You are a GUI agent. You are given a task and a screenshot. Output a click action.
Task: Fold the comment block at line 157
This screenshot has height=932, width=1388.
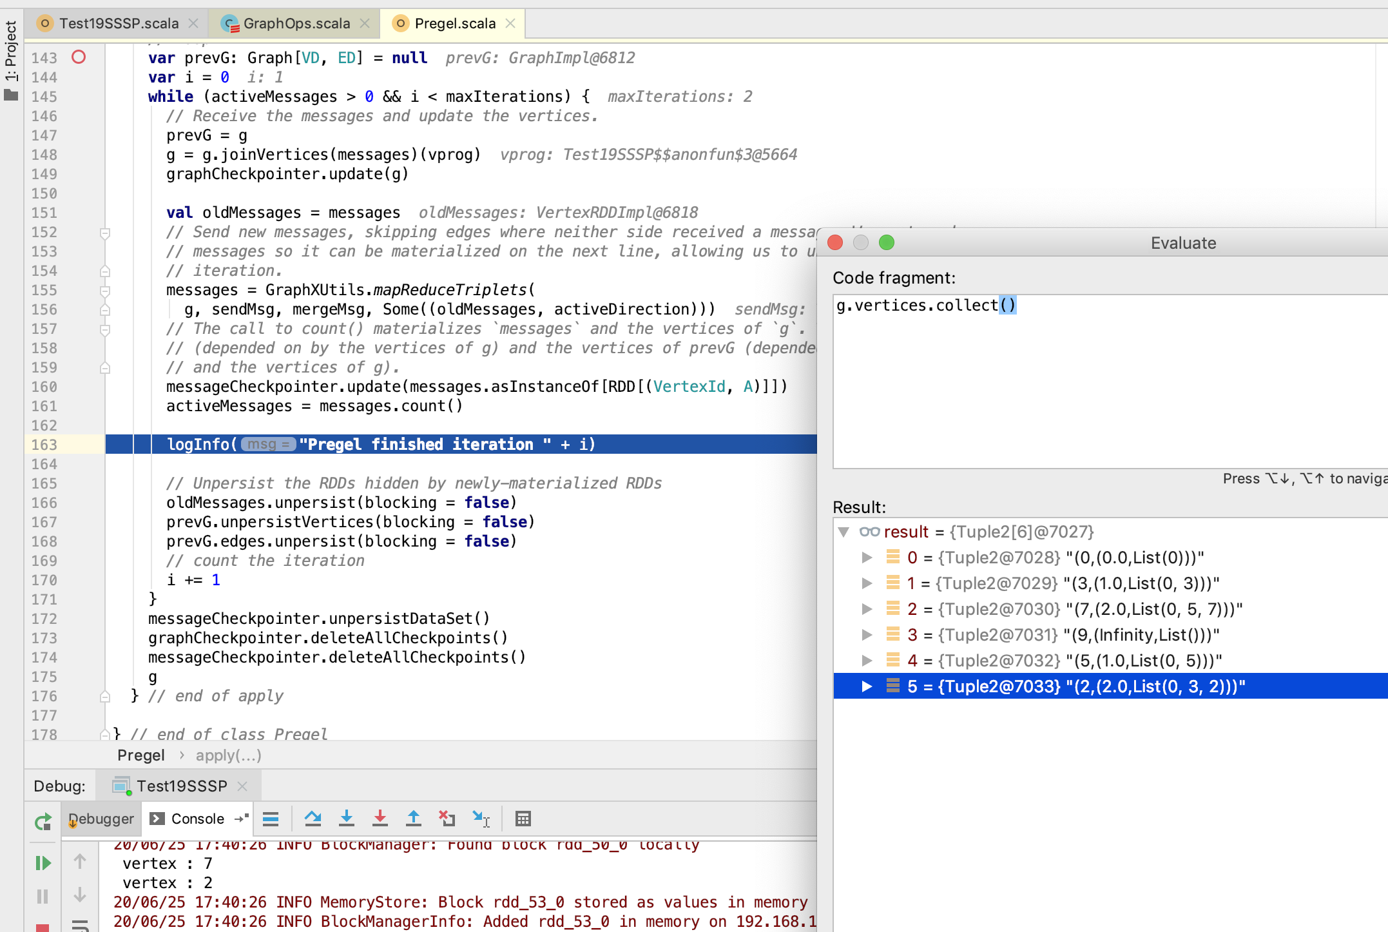coord(105,329)
